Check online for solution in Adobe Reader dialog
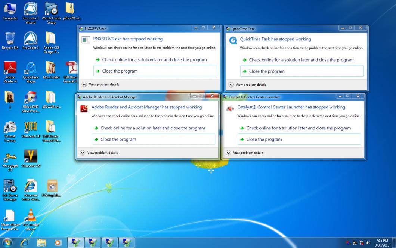The image size is (396, 248). tap(153, 128)
